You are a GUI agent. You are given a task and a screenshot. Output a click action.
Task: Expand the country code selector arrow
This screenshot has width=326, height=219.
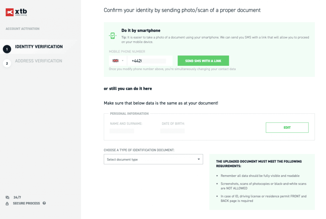(x=123, y=61)
